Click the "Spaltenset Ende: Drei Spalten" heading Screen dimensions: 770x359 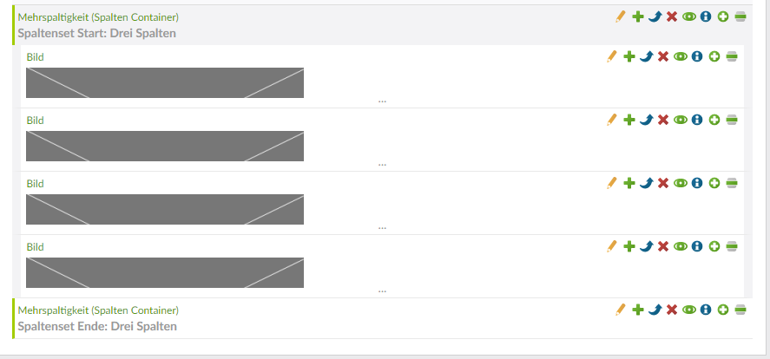point(97,327)
